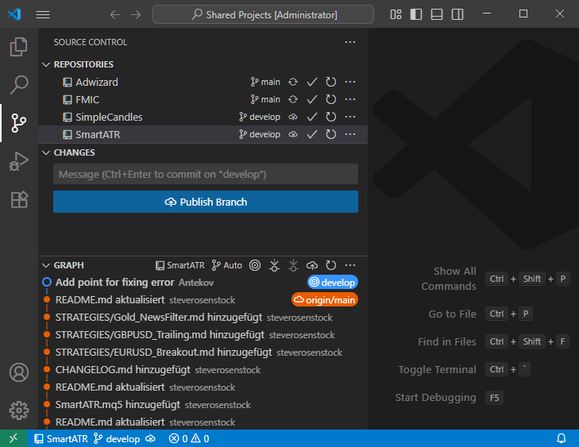Open errors and warnings in status bar
The width and height of the screenshot is (579, 447).
tap(189, 438)
